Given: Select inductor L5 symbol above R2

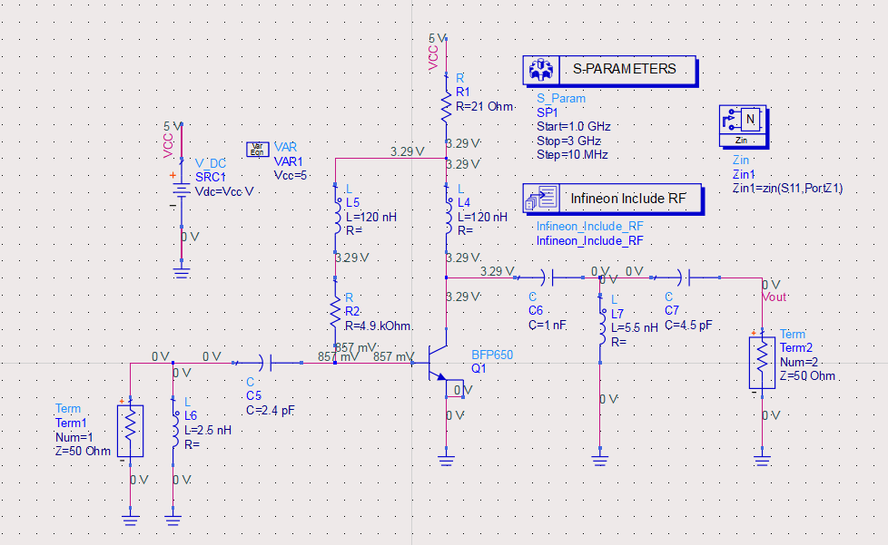Looking at the screenshot, I should (x=336, y=219).
